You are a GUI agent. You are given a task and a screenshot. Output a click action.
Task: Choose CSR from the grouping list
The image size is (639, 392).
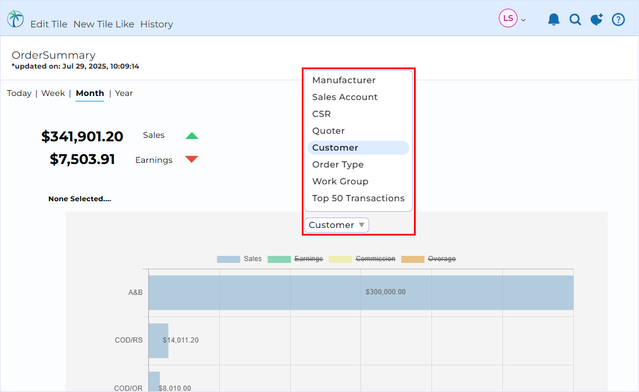pyautogui.click(x=358, y=114)
